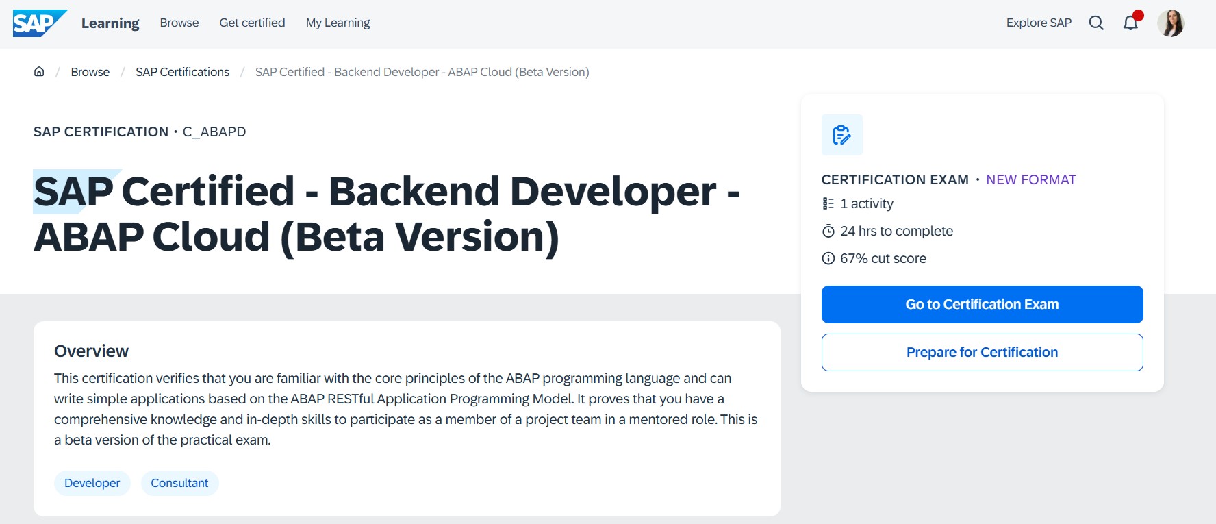Click the Overview description paragraph
Image resolution: width=1216 pixels, height=524 pixels.
coord(406,409)
